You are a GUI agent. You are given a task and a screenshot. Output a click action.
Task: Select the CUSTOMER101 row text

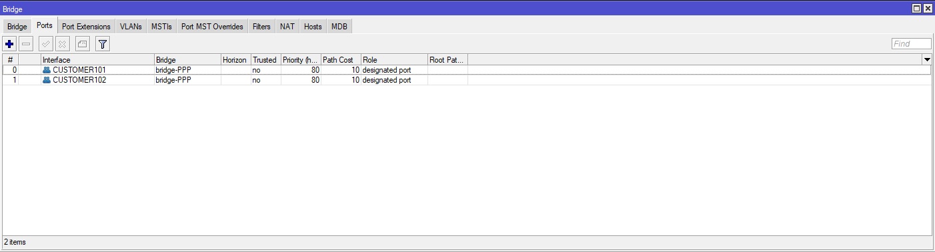79,70
